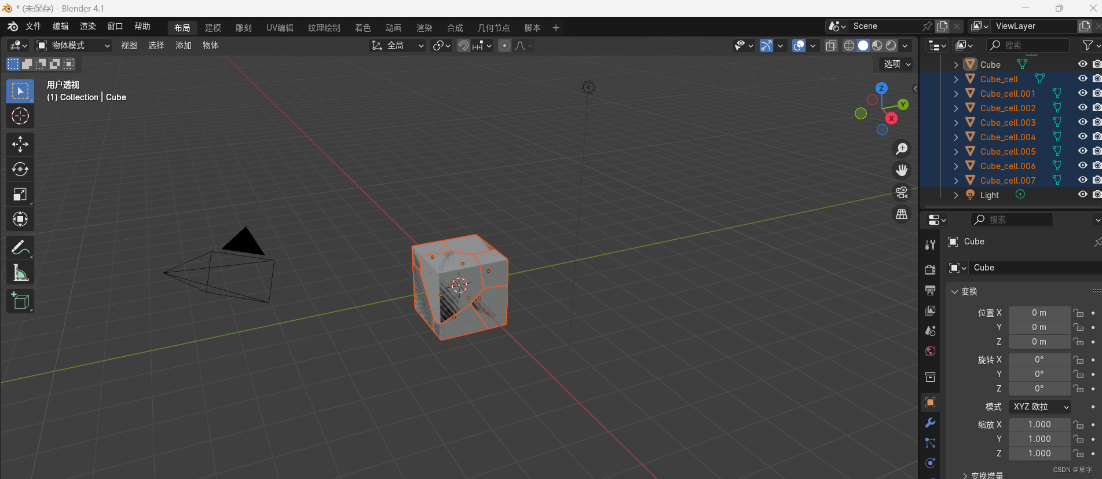The width and height of the screenshot is (1102, 479).
Task: Open the Window menu
Action: tap(115, 27)
